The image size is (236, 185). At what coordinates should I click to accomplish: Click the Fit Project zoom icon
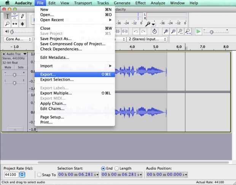tap(188, 32)
